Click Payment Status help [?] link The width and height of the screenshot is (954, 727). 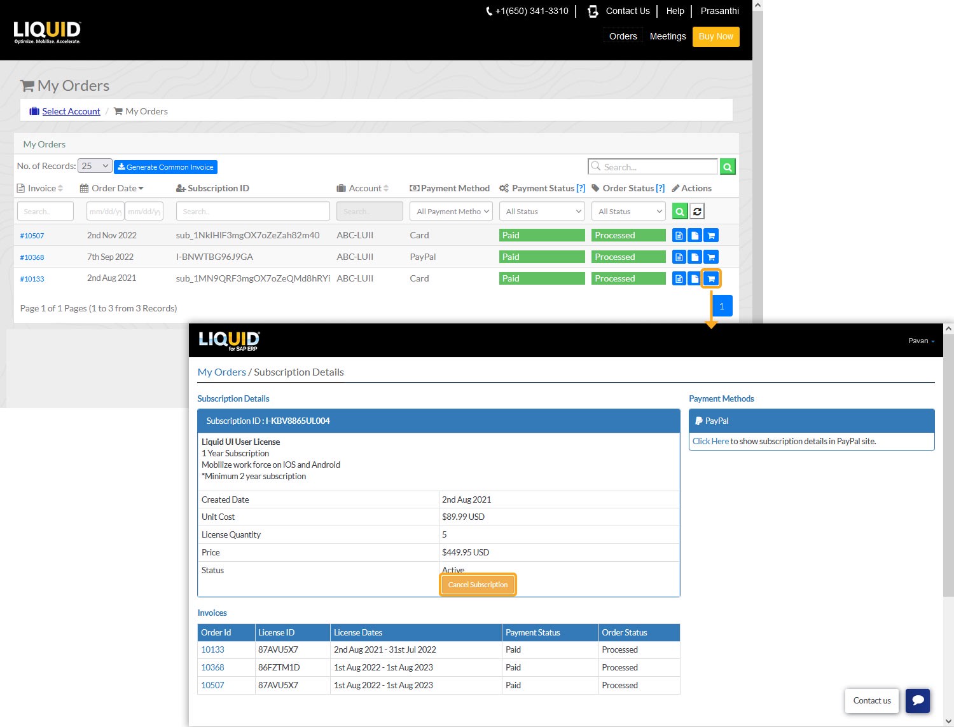[x=581, y=188]
